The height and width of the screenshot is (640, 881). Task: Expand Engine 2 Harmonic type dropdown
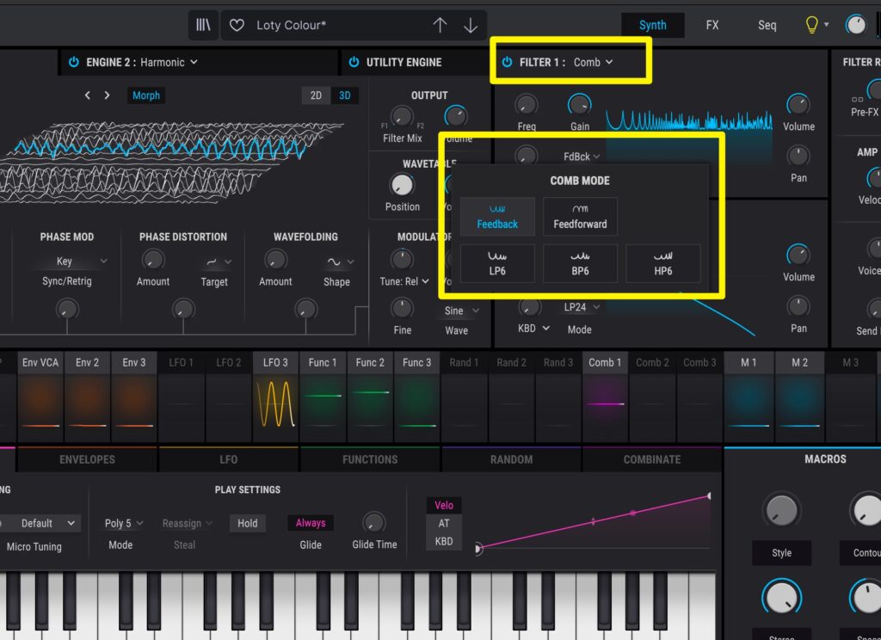(x=169, y=62)
